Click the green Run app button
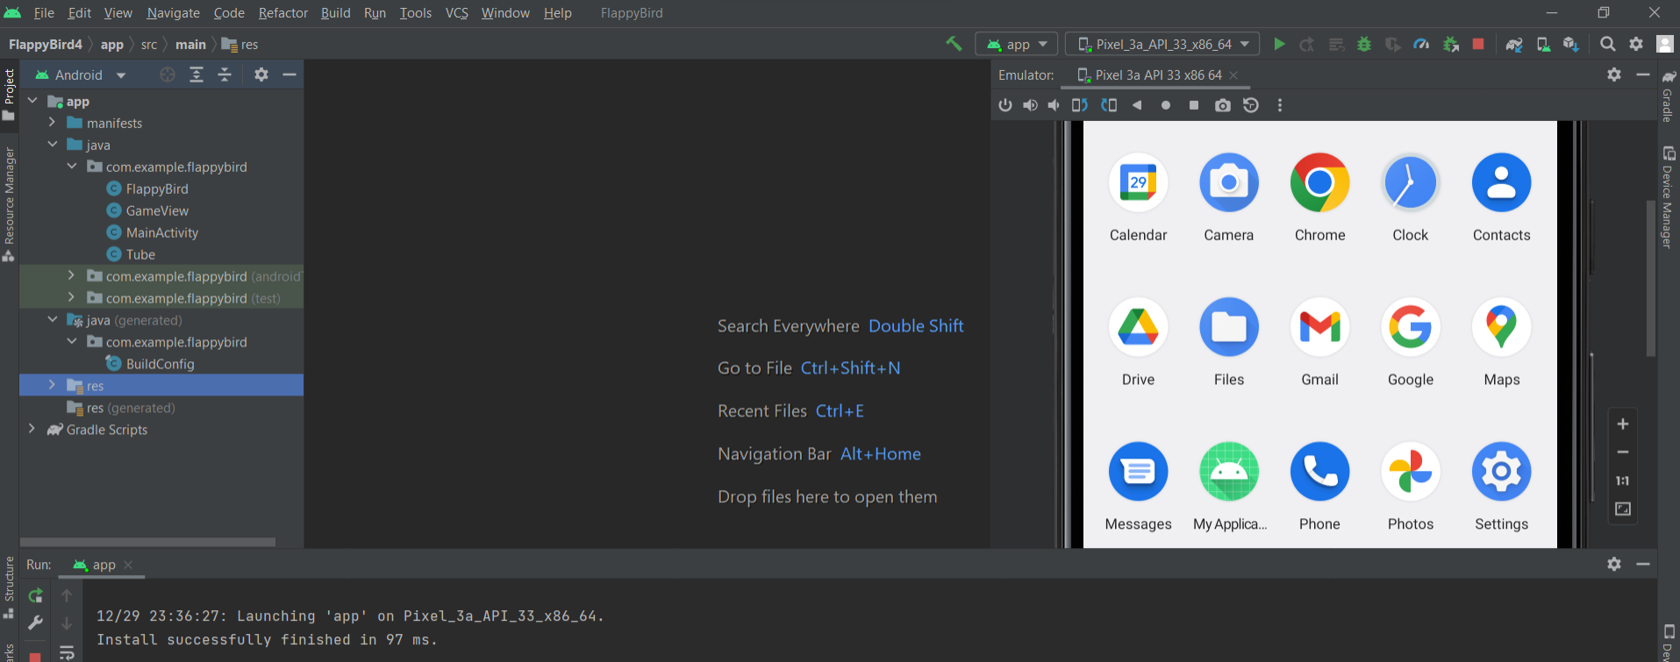The height and width of the screenshot is (662, 1680). point(1279,44)
